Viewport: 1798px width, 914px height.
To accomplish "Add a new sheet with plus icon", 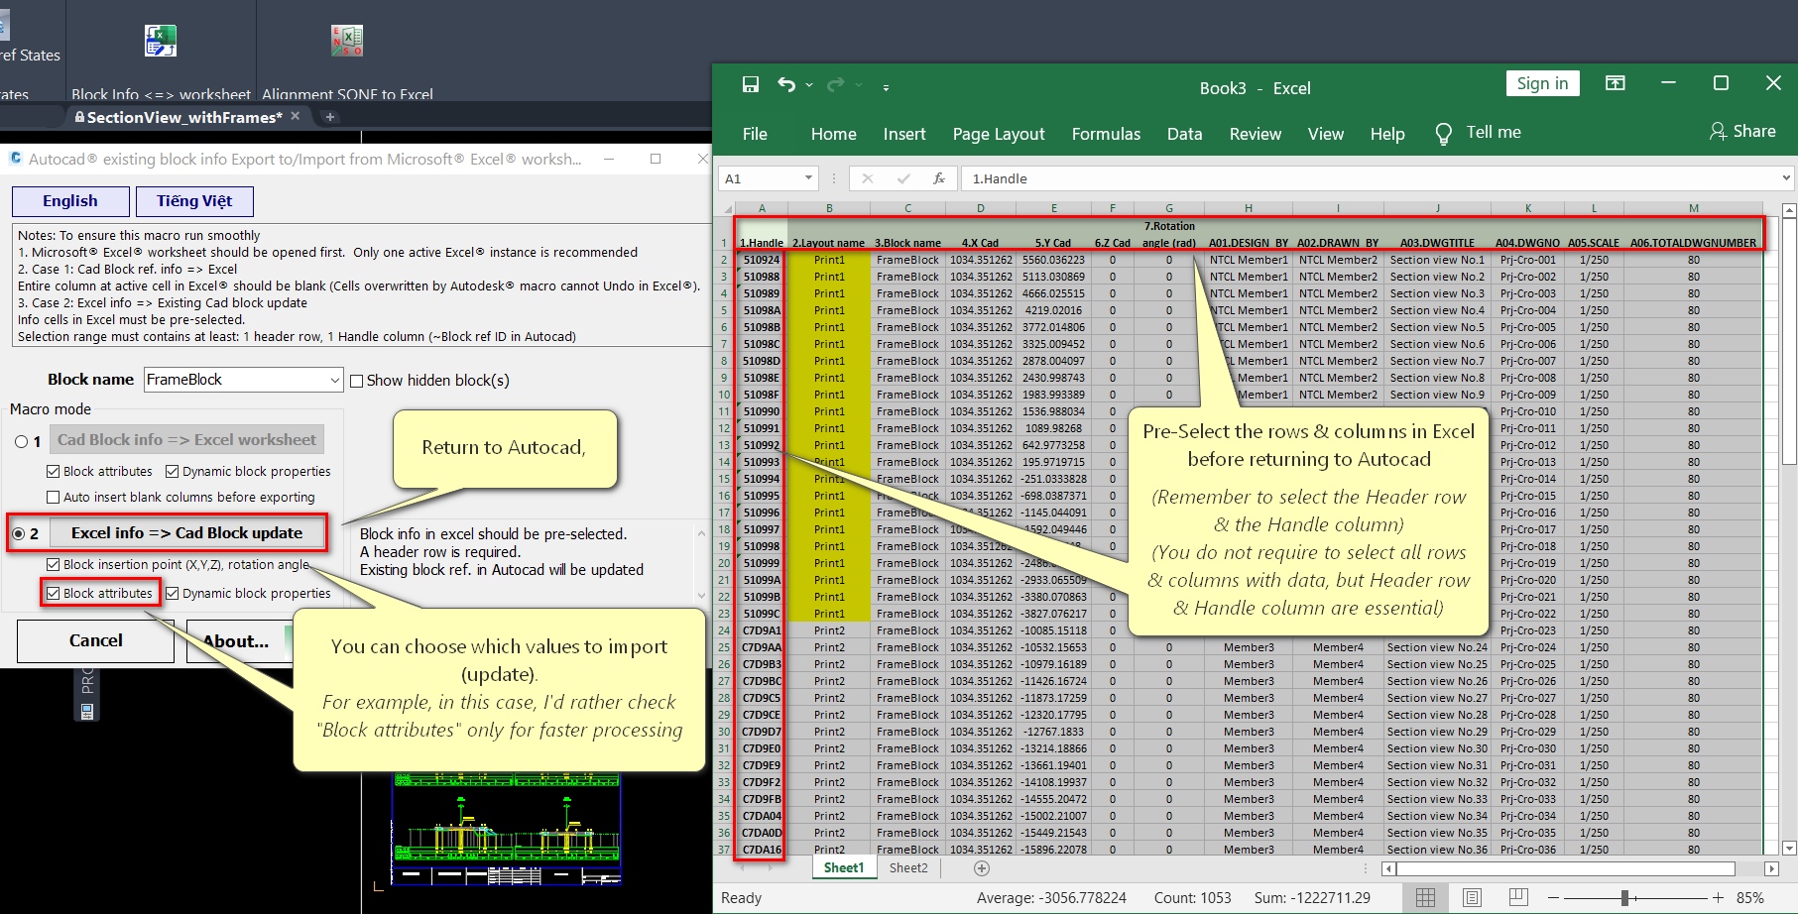I will (x=981, y=868).
